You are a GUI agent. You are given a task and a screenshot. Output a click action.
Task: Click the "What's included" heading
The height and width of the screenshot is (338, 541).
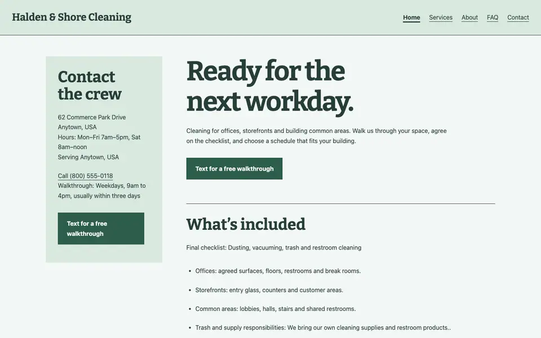coord(246,224)
